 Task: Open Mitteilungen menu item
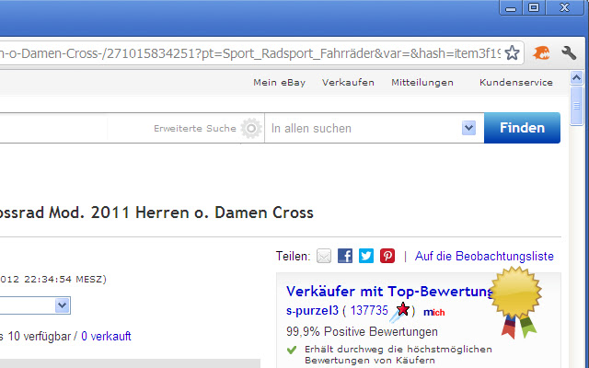[422, 83]
